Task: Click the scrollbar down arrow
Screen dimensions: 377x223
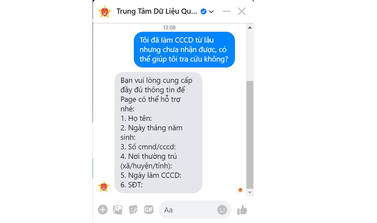Action: [250, 193]
